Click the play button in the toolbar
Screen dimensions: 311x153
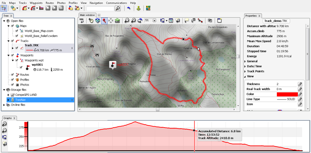[x=54, y=8]
